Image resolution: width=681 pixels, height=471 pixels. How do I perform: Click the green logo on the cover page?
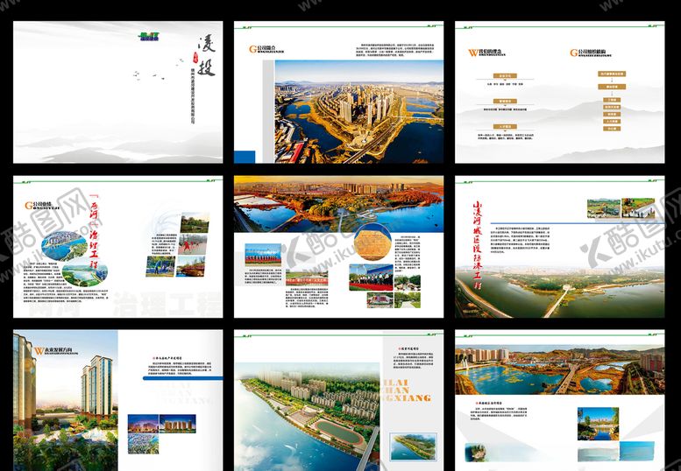150,36
